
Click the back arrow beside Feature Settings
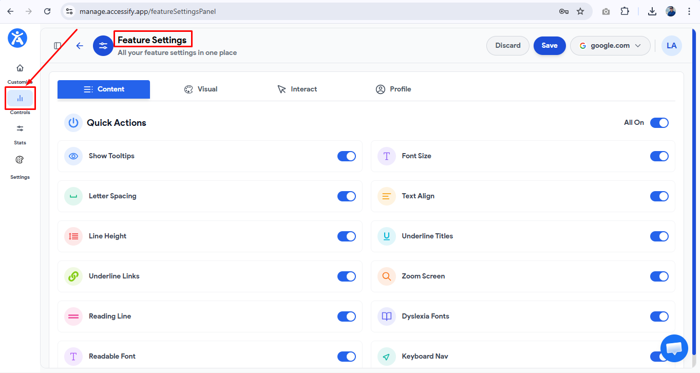click(80, 46)
